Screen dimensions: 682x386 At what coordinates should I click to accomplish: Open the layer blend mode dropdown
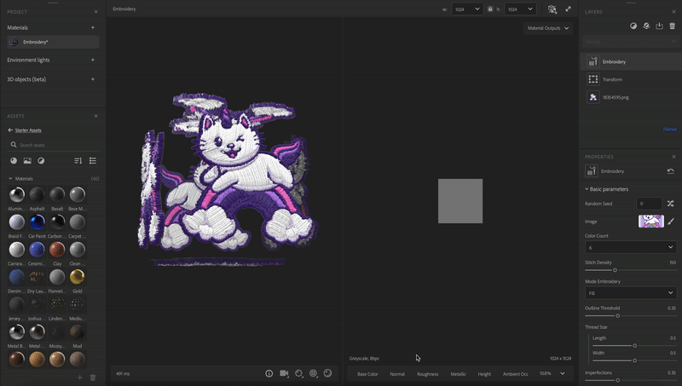tap(630, 42)
